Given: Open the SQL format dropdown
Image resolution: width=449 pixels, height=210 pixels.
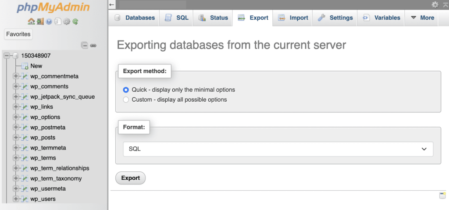Looking at the screenshot, I should tap(278, 149).
